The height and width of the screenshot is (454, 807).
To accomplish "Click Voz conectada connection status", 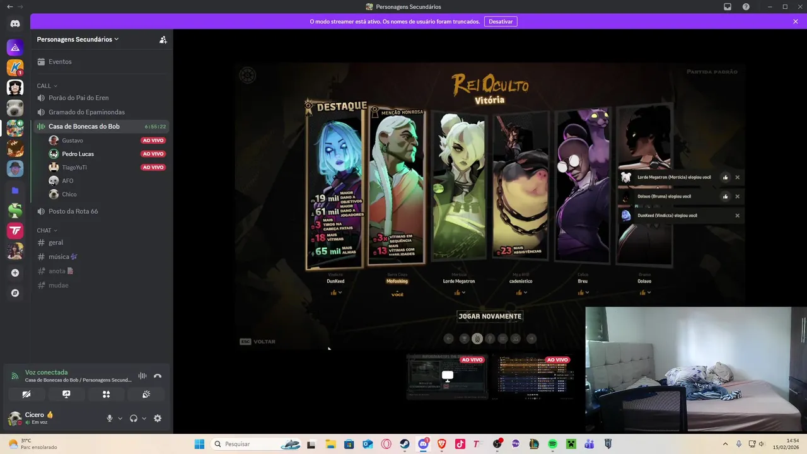I will tap(46, 372).
